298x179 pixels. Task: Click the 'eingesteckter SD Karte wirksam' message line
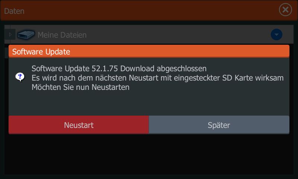pyautogui.click(x=157, y=78)
